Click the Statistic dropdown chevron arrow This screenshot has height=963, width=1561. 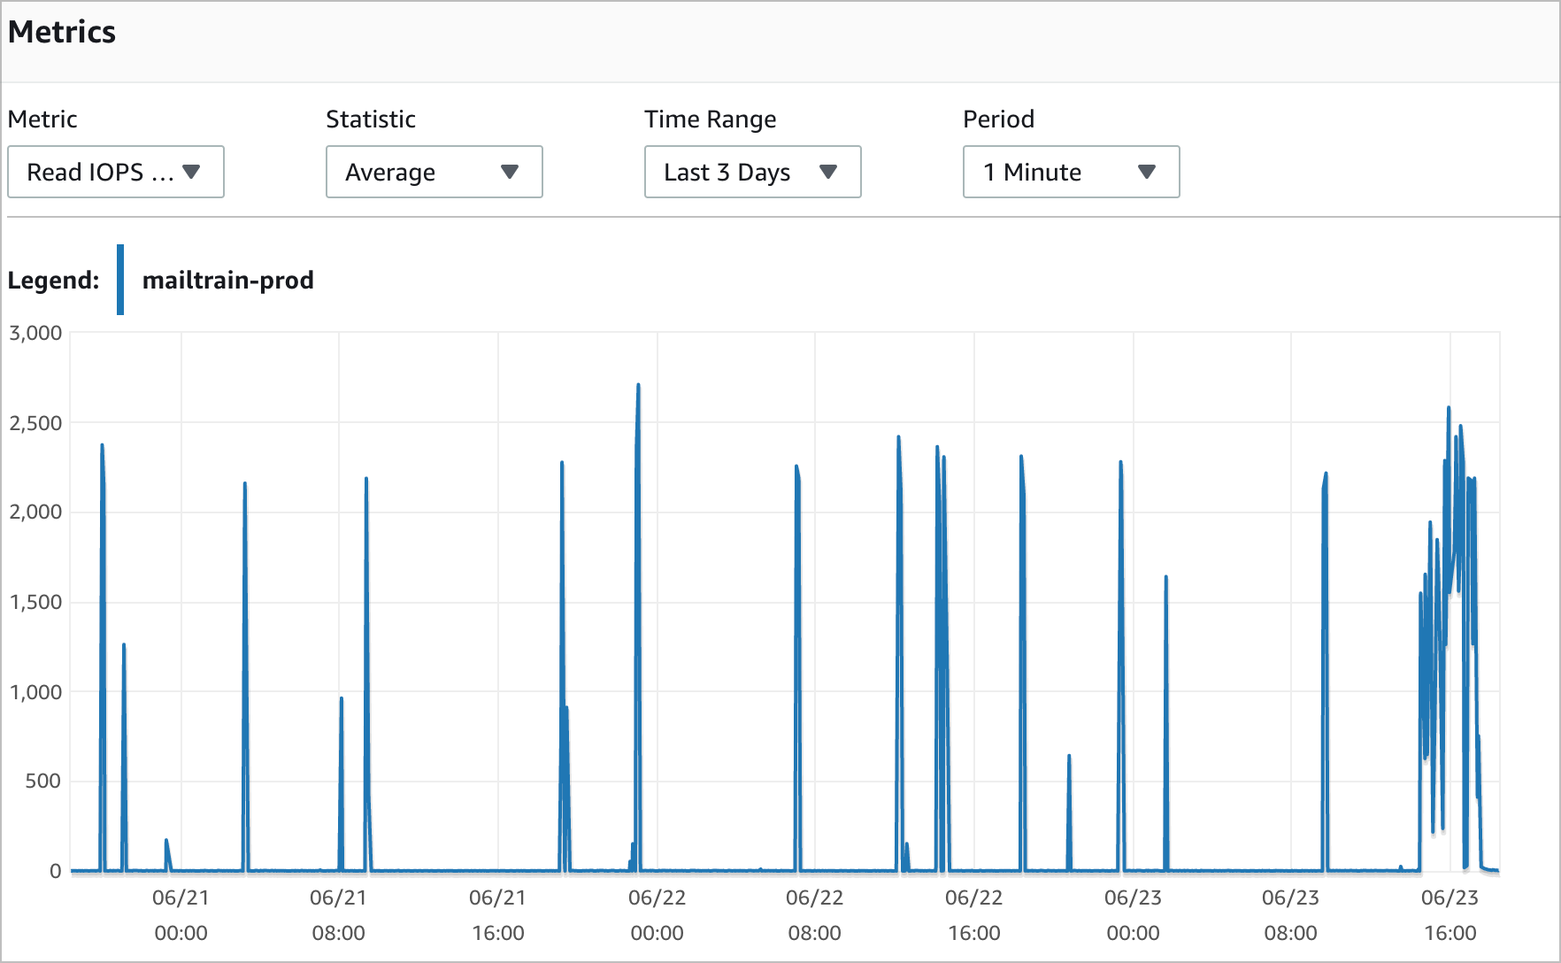511,172
